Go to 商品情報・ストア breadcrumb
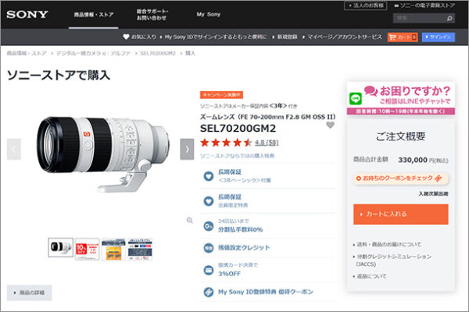 [27, 53]
